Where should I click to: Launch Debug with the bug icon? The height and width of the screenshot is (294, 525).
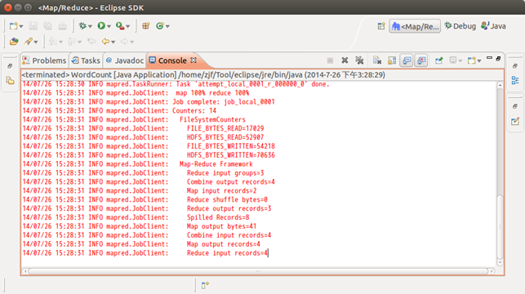[82, 26]
